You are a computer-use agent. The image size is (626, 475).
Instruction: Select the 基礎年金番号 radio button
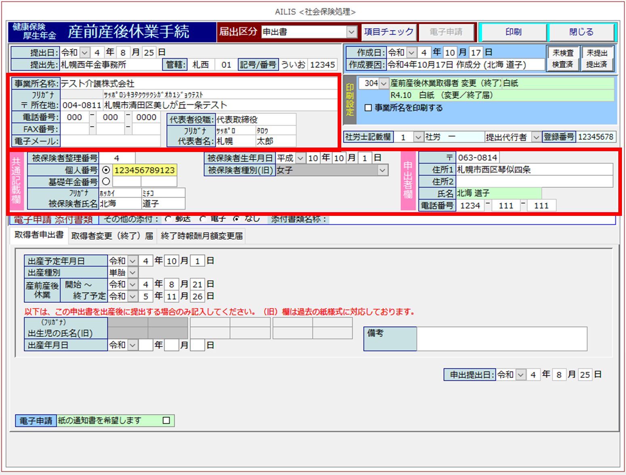tap(106, 182)
